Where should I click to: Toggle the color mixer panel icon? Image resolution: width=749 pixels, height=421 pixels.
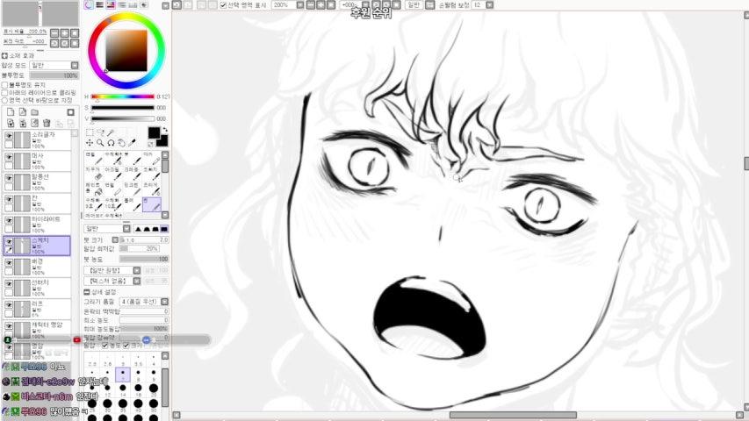(x=122, y=4)
